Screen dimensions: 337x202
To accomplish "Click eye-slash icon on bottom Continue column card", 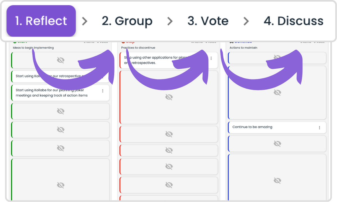I will coord(277,180).
